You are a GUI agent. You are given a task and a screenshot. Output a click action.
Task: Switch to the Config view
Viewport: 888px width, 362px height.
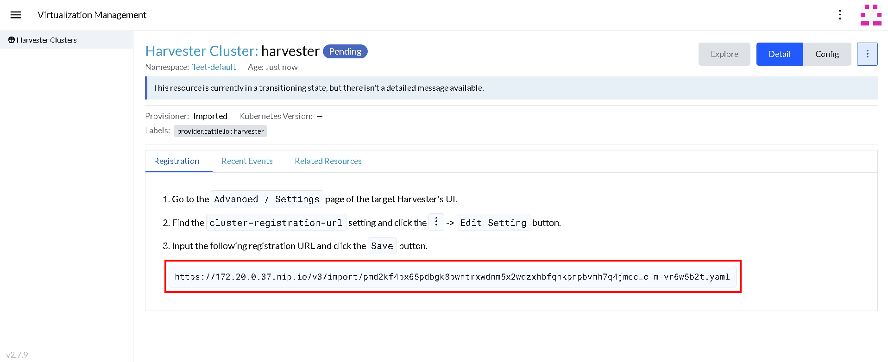827,54
